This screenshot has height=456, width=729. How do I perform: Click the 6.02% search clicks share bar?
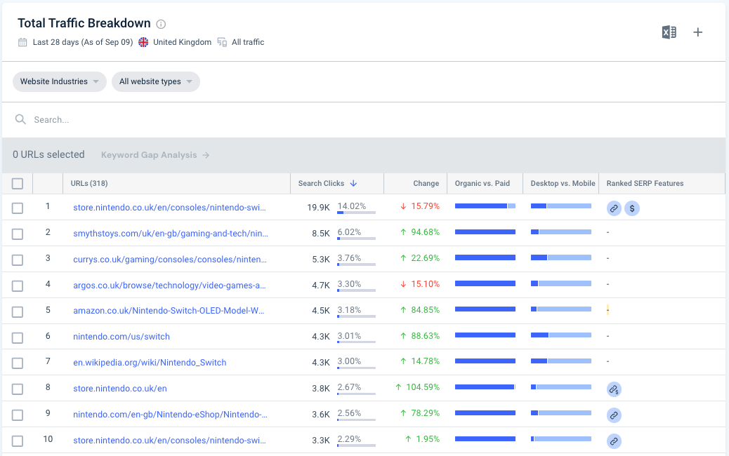pos(356,239)
